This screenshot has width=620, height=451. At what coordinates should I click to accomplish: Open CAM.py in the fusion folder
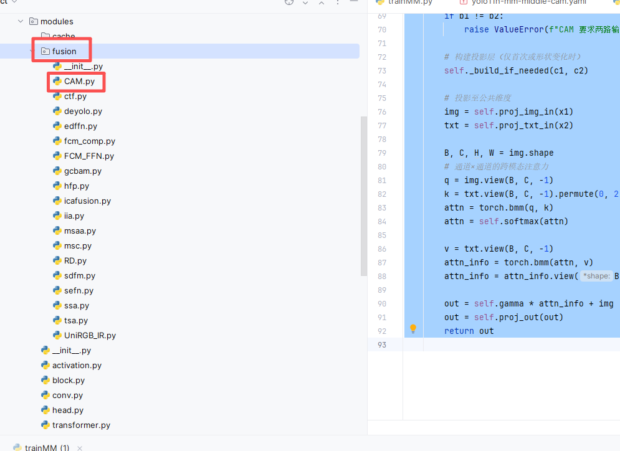(x=80, y=82)
